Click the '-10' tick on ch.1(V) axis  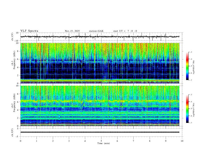coord(17,41)
